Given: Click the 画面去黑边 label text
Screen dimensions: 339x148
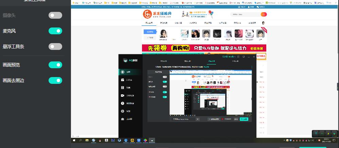Looking at the screenshot, I should (x=13, y=80).
